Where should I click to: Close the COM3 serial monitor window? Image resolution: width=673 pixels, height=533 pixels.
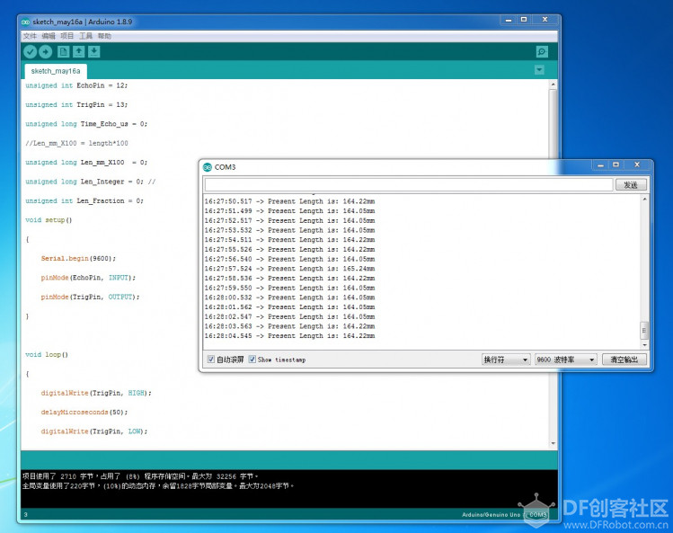[637, 164]
